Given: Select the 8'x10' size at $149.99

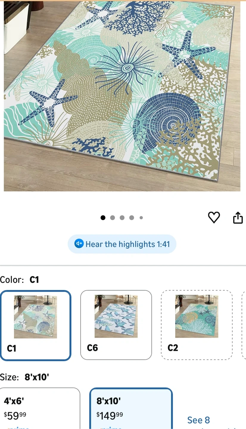Looking at the screenshot, I should (x=131, y=408).
